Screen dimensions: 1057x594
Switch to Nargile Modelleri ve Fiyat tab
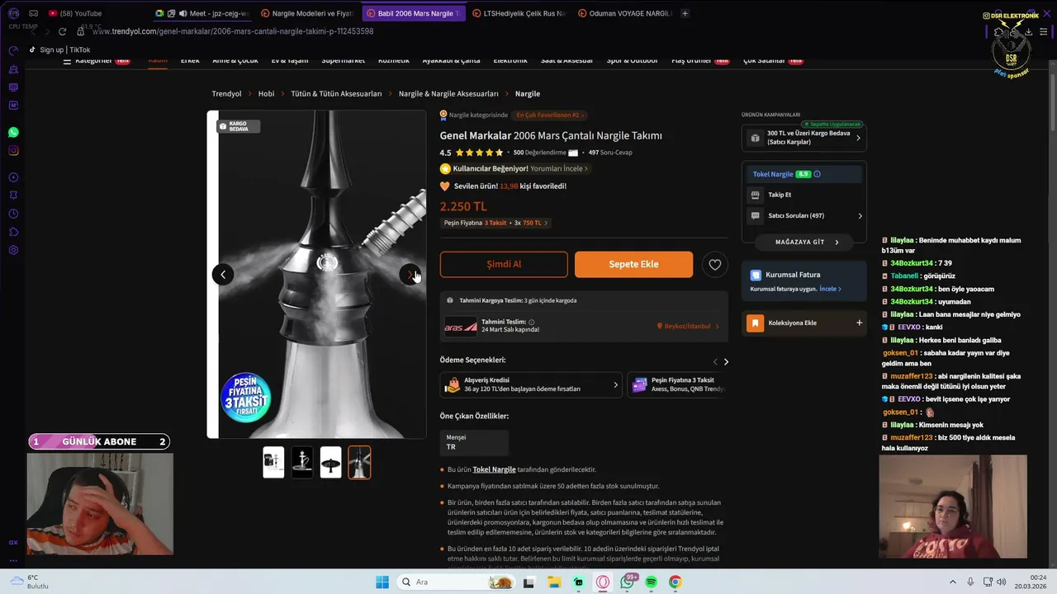pyautogui.click(x=307, y=13)
